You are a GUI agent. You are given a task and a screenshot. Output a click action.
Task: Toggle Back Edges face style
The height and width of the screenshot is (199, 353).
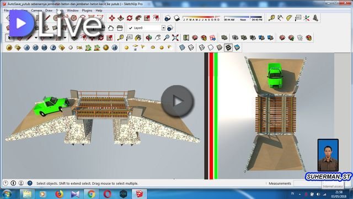pyautogui.click(x=191, y=48)
